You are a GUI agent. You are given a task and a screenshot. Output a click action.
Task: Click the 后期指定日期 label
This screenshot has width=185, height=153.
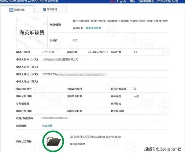pyautogui.click(x=74, y=111)
